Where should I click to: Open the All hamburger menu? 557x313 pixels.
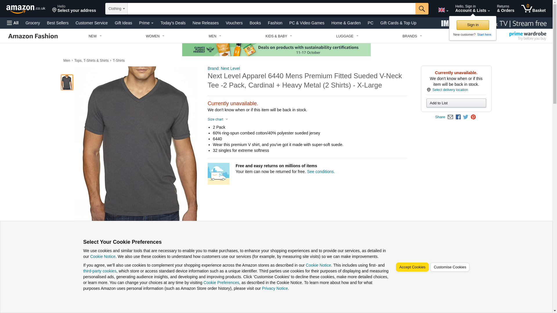13,23
